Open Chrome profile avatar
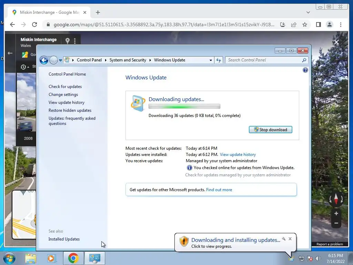 click(x=329, y=24)
